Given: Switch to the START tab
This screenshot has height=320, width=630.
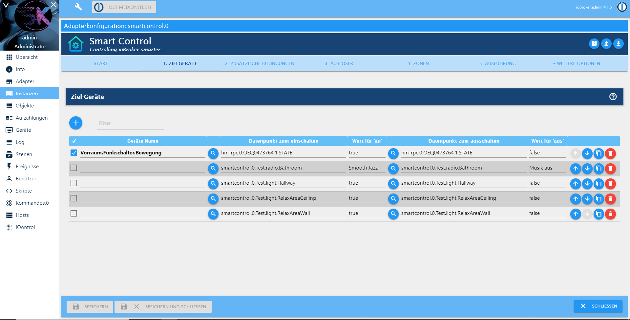Looking at the screenshot, I should point(101,63).
